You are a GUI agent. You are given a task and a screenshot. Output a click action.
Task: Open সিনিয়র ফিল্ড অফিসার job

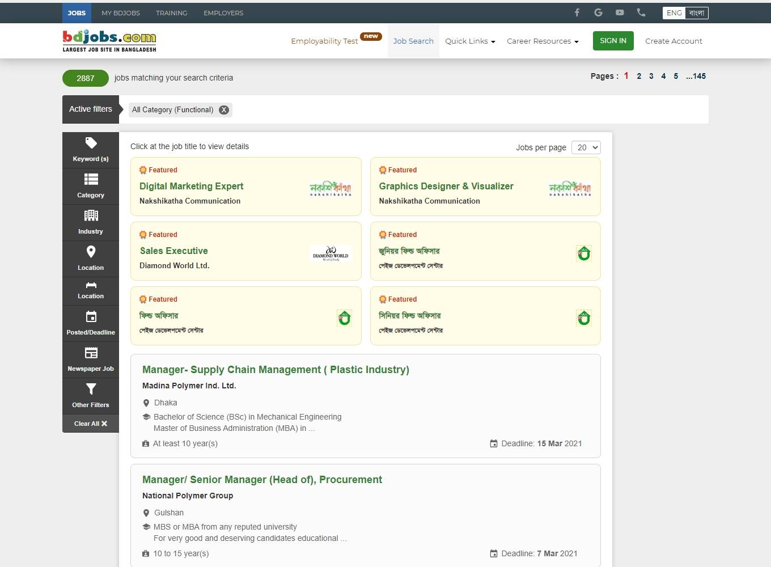coord(410,315)
